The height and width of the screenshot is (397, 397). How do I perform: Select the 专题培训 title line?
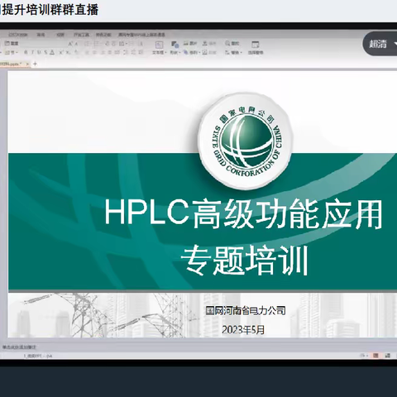(245, 261)
